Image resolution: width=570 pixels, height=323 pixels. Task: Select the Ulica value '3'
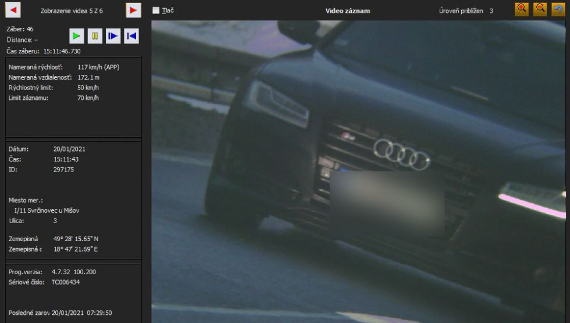(55, 221)
